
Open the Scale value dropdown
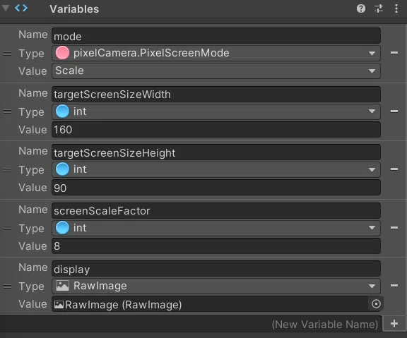[x=216, y=71]
